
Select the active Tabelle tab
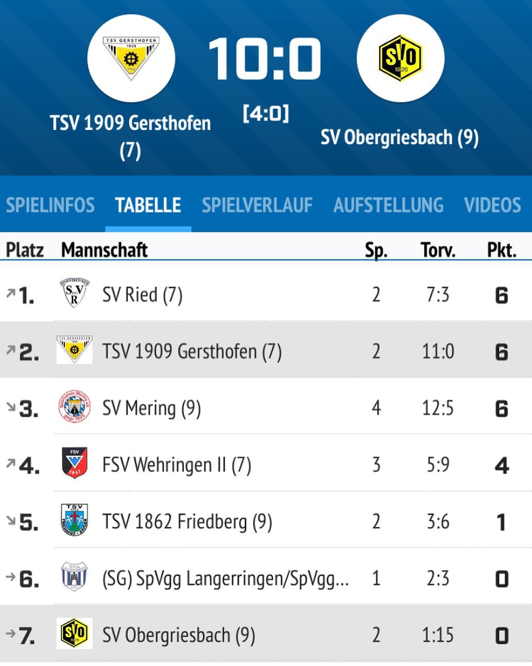coord(148,205)
